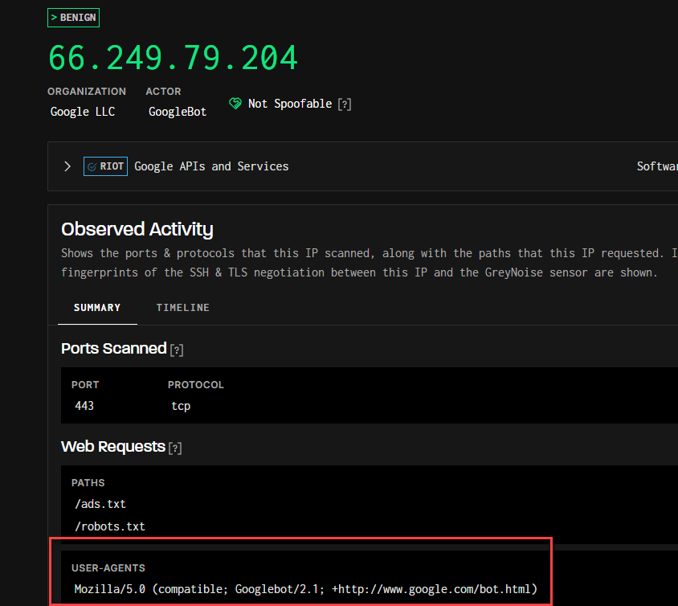This screenshot has width=678, height=606.
Task: Click port value 443
Action: tap(84, 406)
